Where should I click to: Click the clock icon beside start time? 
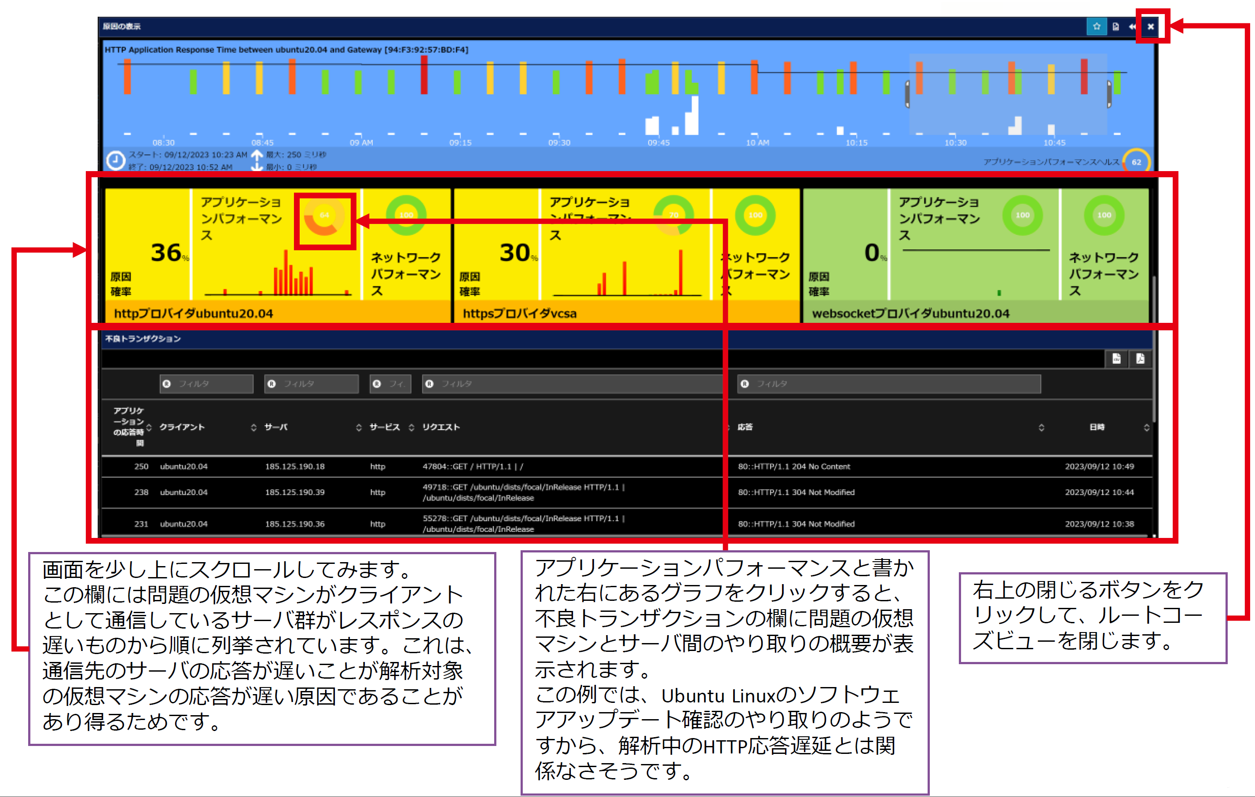(116, 161)
